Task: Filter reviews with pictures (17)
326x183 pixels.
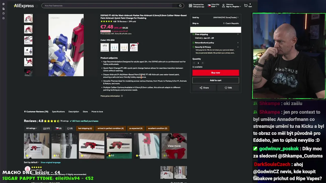Action: point(46,128)
